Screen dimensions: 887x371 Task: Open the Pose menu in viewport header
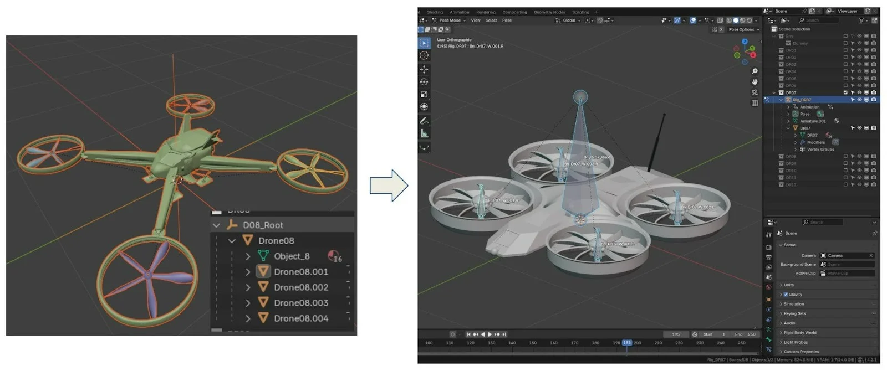(507, 20)
